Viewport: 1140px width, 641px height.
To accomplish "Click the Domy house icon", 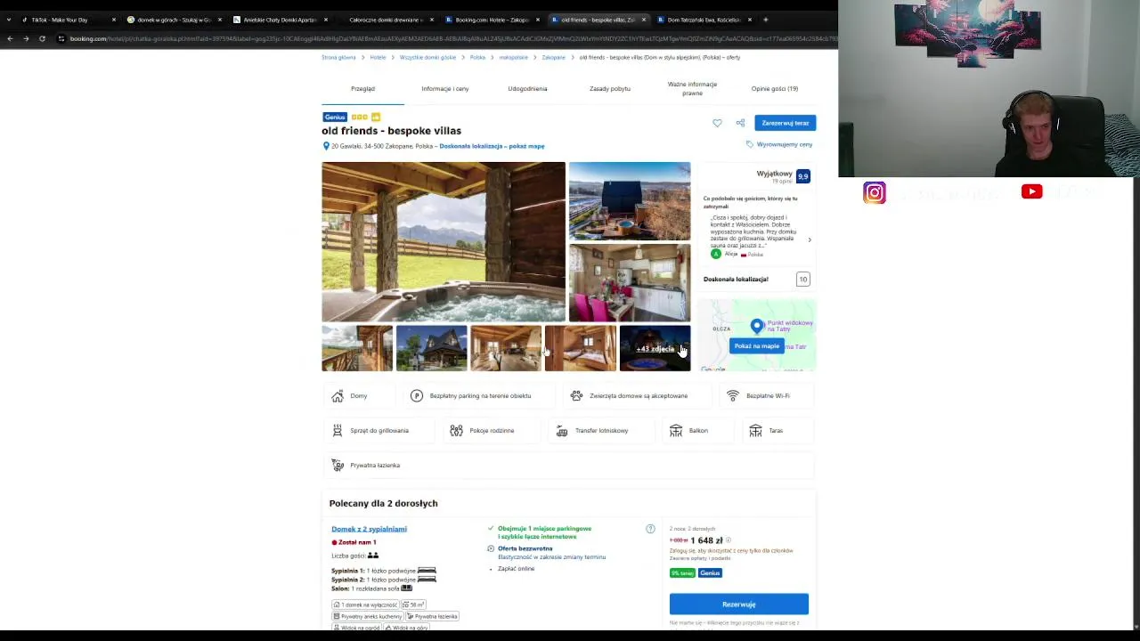I will [x=338, y=396].
